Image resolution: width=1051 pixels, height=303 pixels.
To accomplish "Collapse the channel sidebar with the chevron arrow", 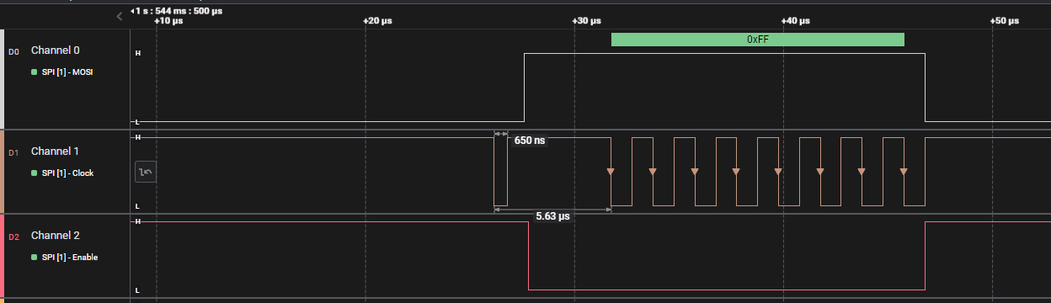I will (x=120, y=16).
